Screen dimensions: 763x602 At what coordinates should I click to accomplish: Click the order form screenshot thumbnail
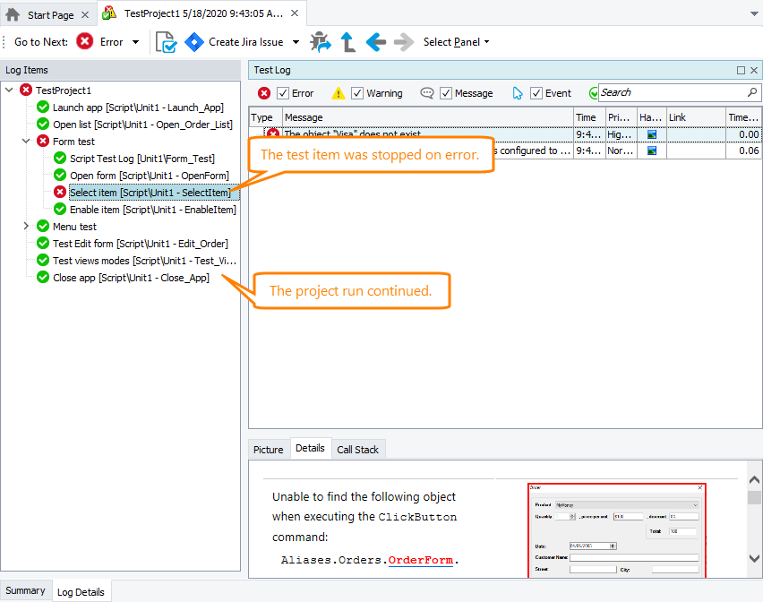616,530
